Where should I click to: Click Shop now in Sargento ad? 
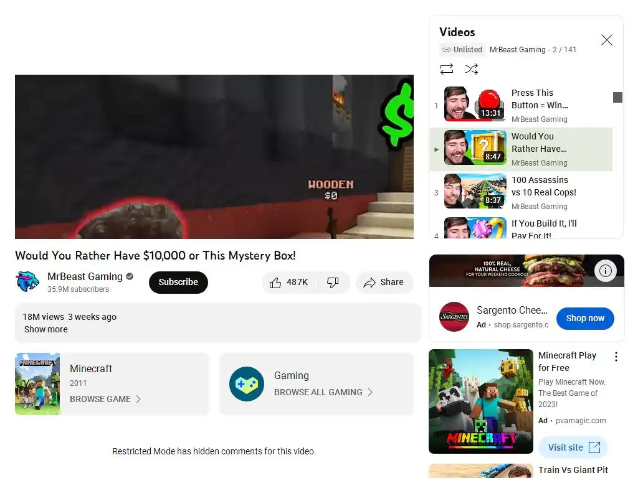pyautogui.click(x=585, y=318)
